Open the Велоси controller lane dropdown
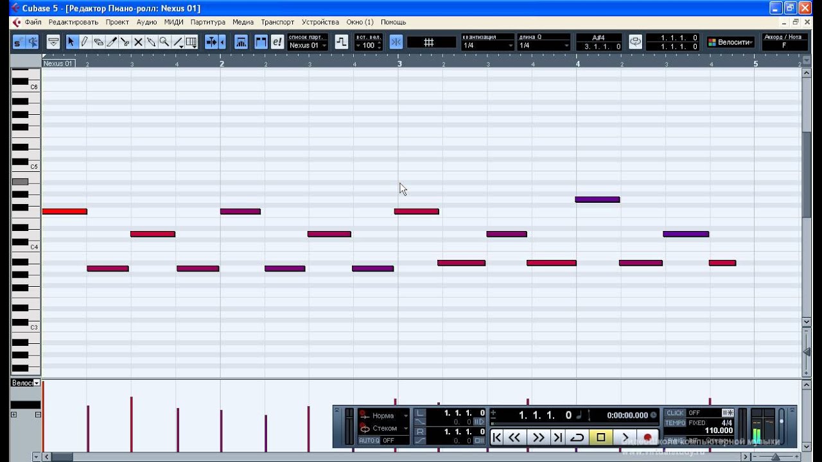The height and width of the screenshot is (462, 822). pos(37,383)
